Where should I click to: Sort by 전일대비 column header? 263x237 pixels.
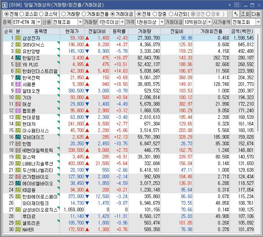(x=97, y=31)
